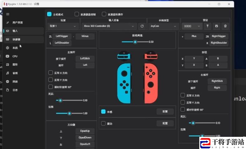Open the 快捷键 settings page
The height and width of the screenshot is (149, 246).
[24, 39]
